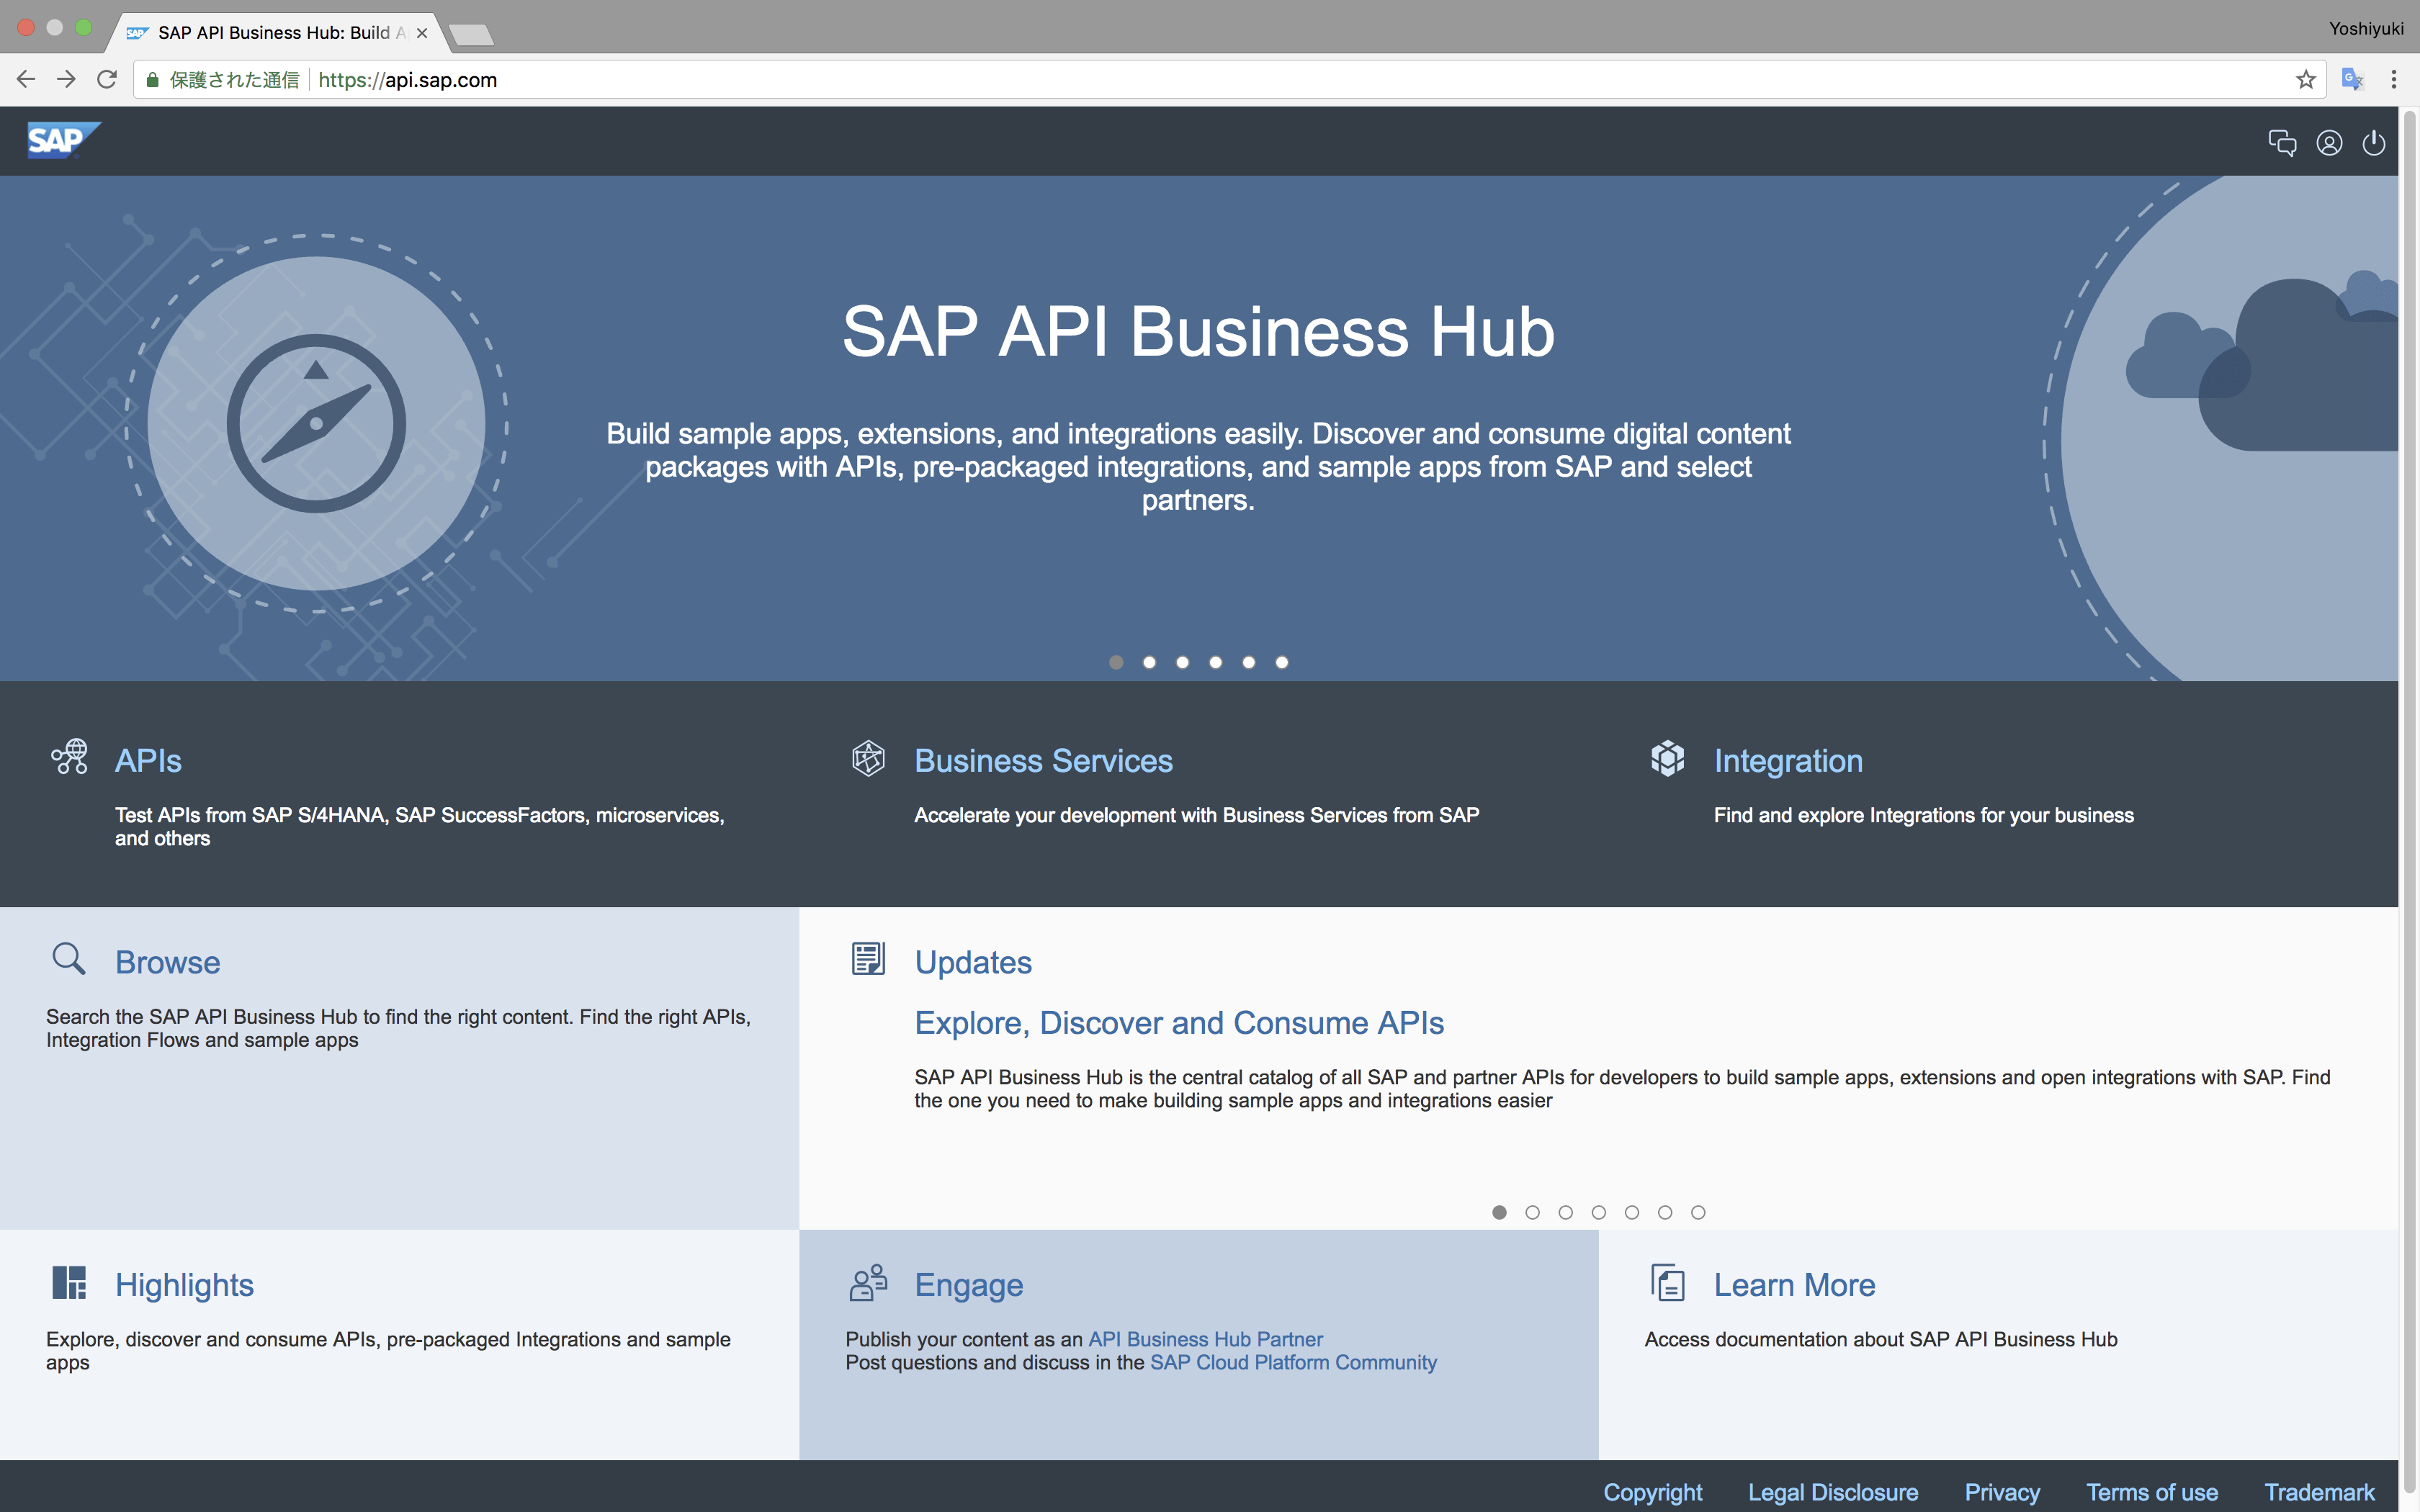This screenshot has height=1512, width=2420.
Task: Open Chrome three-dot menu
Action: (2394, 80)
